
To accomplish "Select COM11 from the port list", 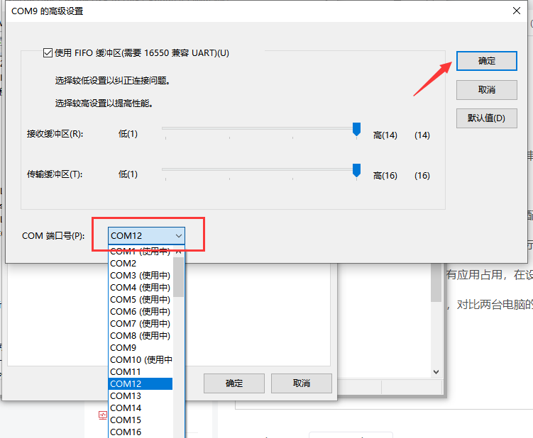I will [141, 372].
